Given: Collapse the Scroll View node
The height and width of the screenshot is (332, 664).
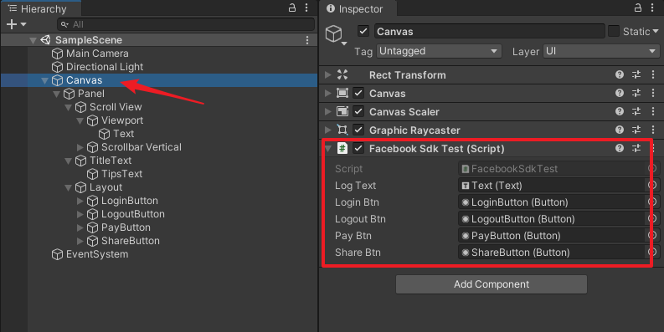Looking at the screenshot, I should click(68, 107).
